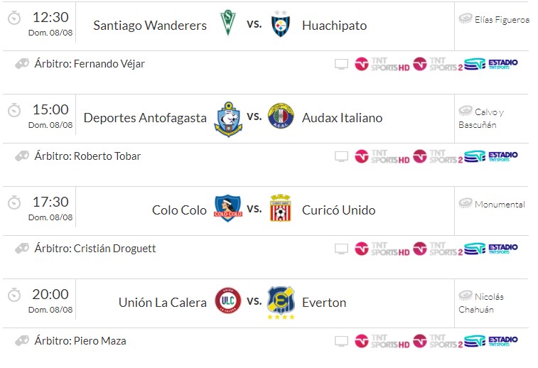
Task: Open the Colo Colo crest
Action: click(x=228, y=209)
